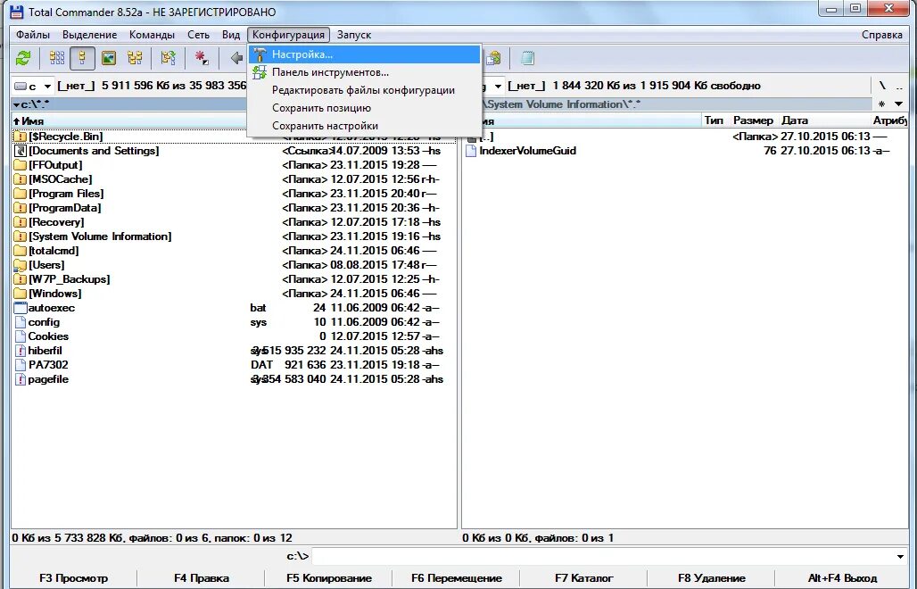Choose Сохранить настройки menu entry
Screen dimensions: 917x589
tap(364, 126)
